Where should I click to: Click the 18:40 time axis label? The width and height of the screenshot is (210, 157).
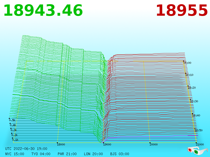(x=196, y=115)
